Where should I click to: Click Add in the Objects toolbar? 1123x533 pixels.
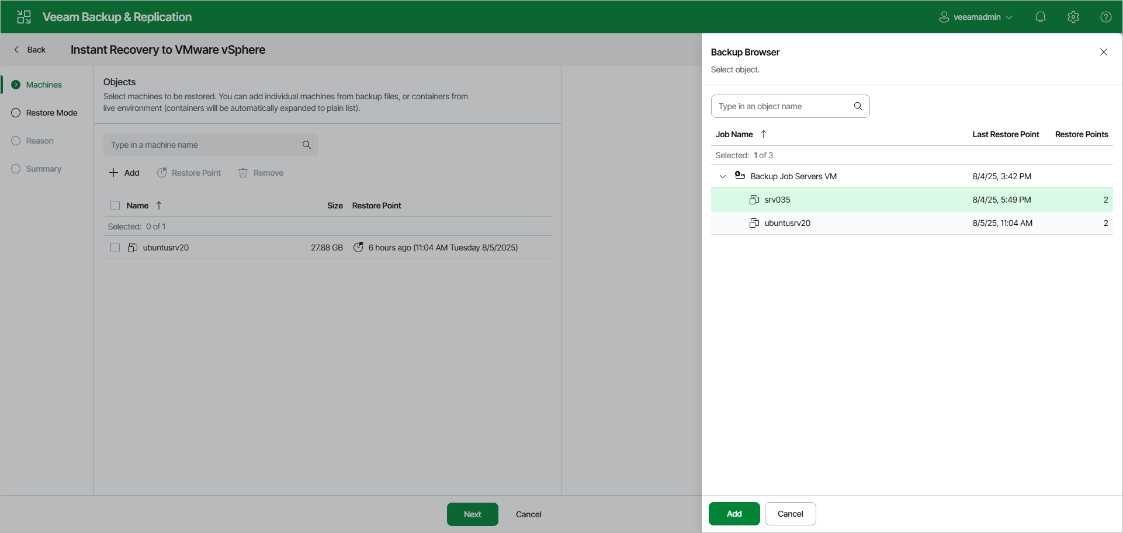[x=124, y=173]
